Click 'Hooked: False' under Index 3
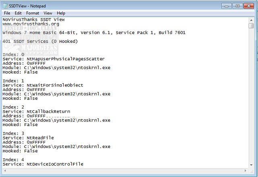The width and height of the screenshot is (258, 177). coord(20,151)
